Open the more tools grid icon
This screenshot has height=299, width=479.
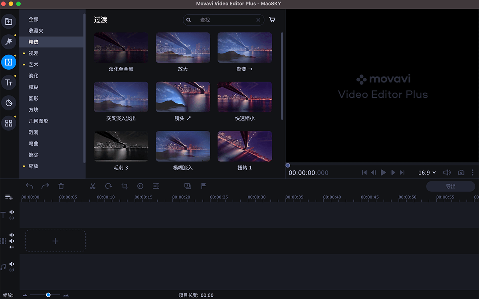(9, 123)
